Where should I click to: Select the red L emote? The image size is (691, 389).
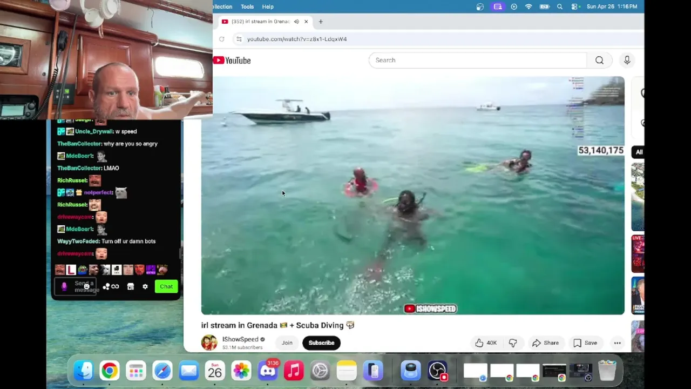71,270
